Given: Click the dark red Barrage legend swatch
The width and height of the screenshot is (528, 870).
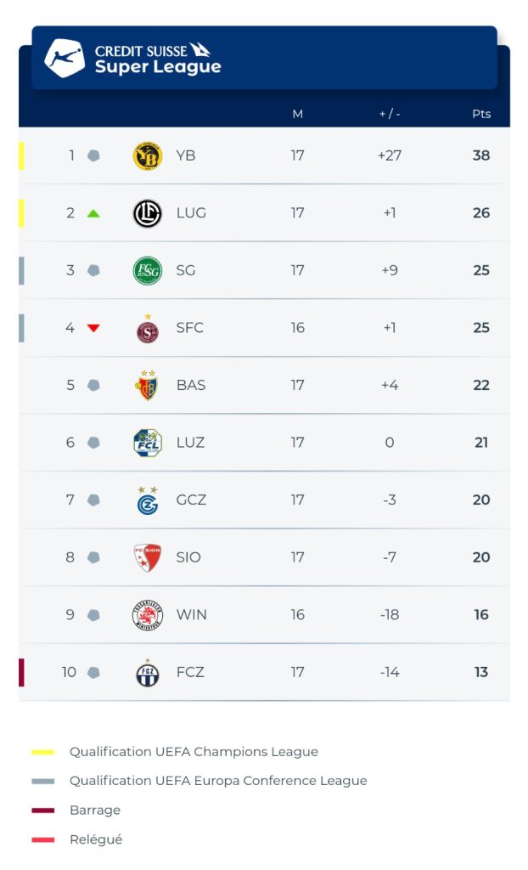Looking at the screenshot, I should (42, 811).
